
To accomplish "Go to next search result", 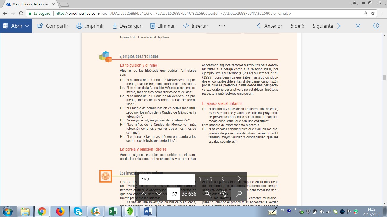I will pyautogui.click(x=239, y=179).
